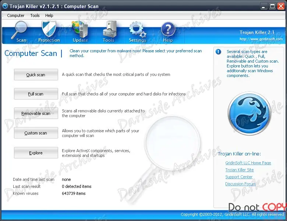287x221 pixels.
Task: Maximize the Trojan Killer window
Action: 272,6
